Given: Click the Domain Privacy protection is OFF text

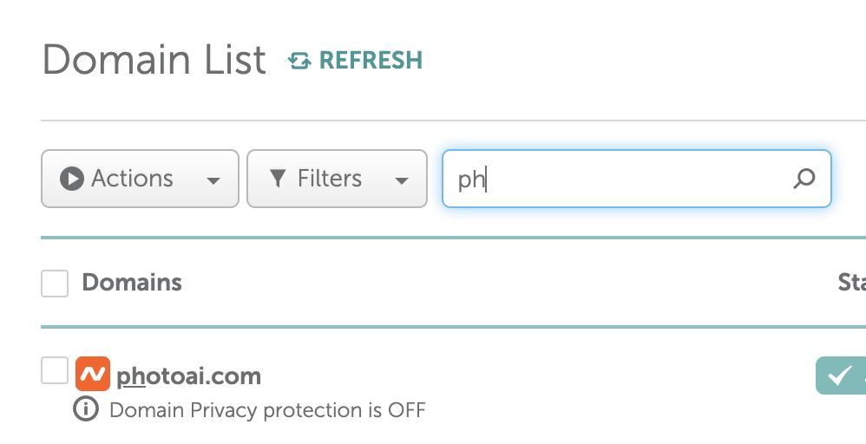Looking at the screenshot, I should point(267,410).
